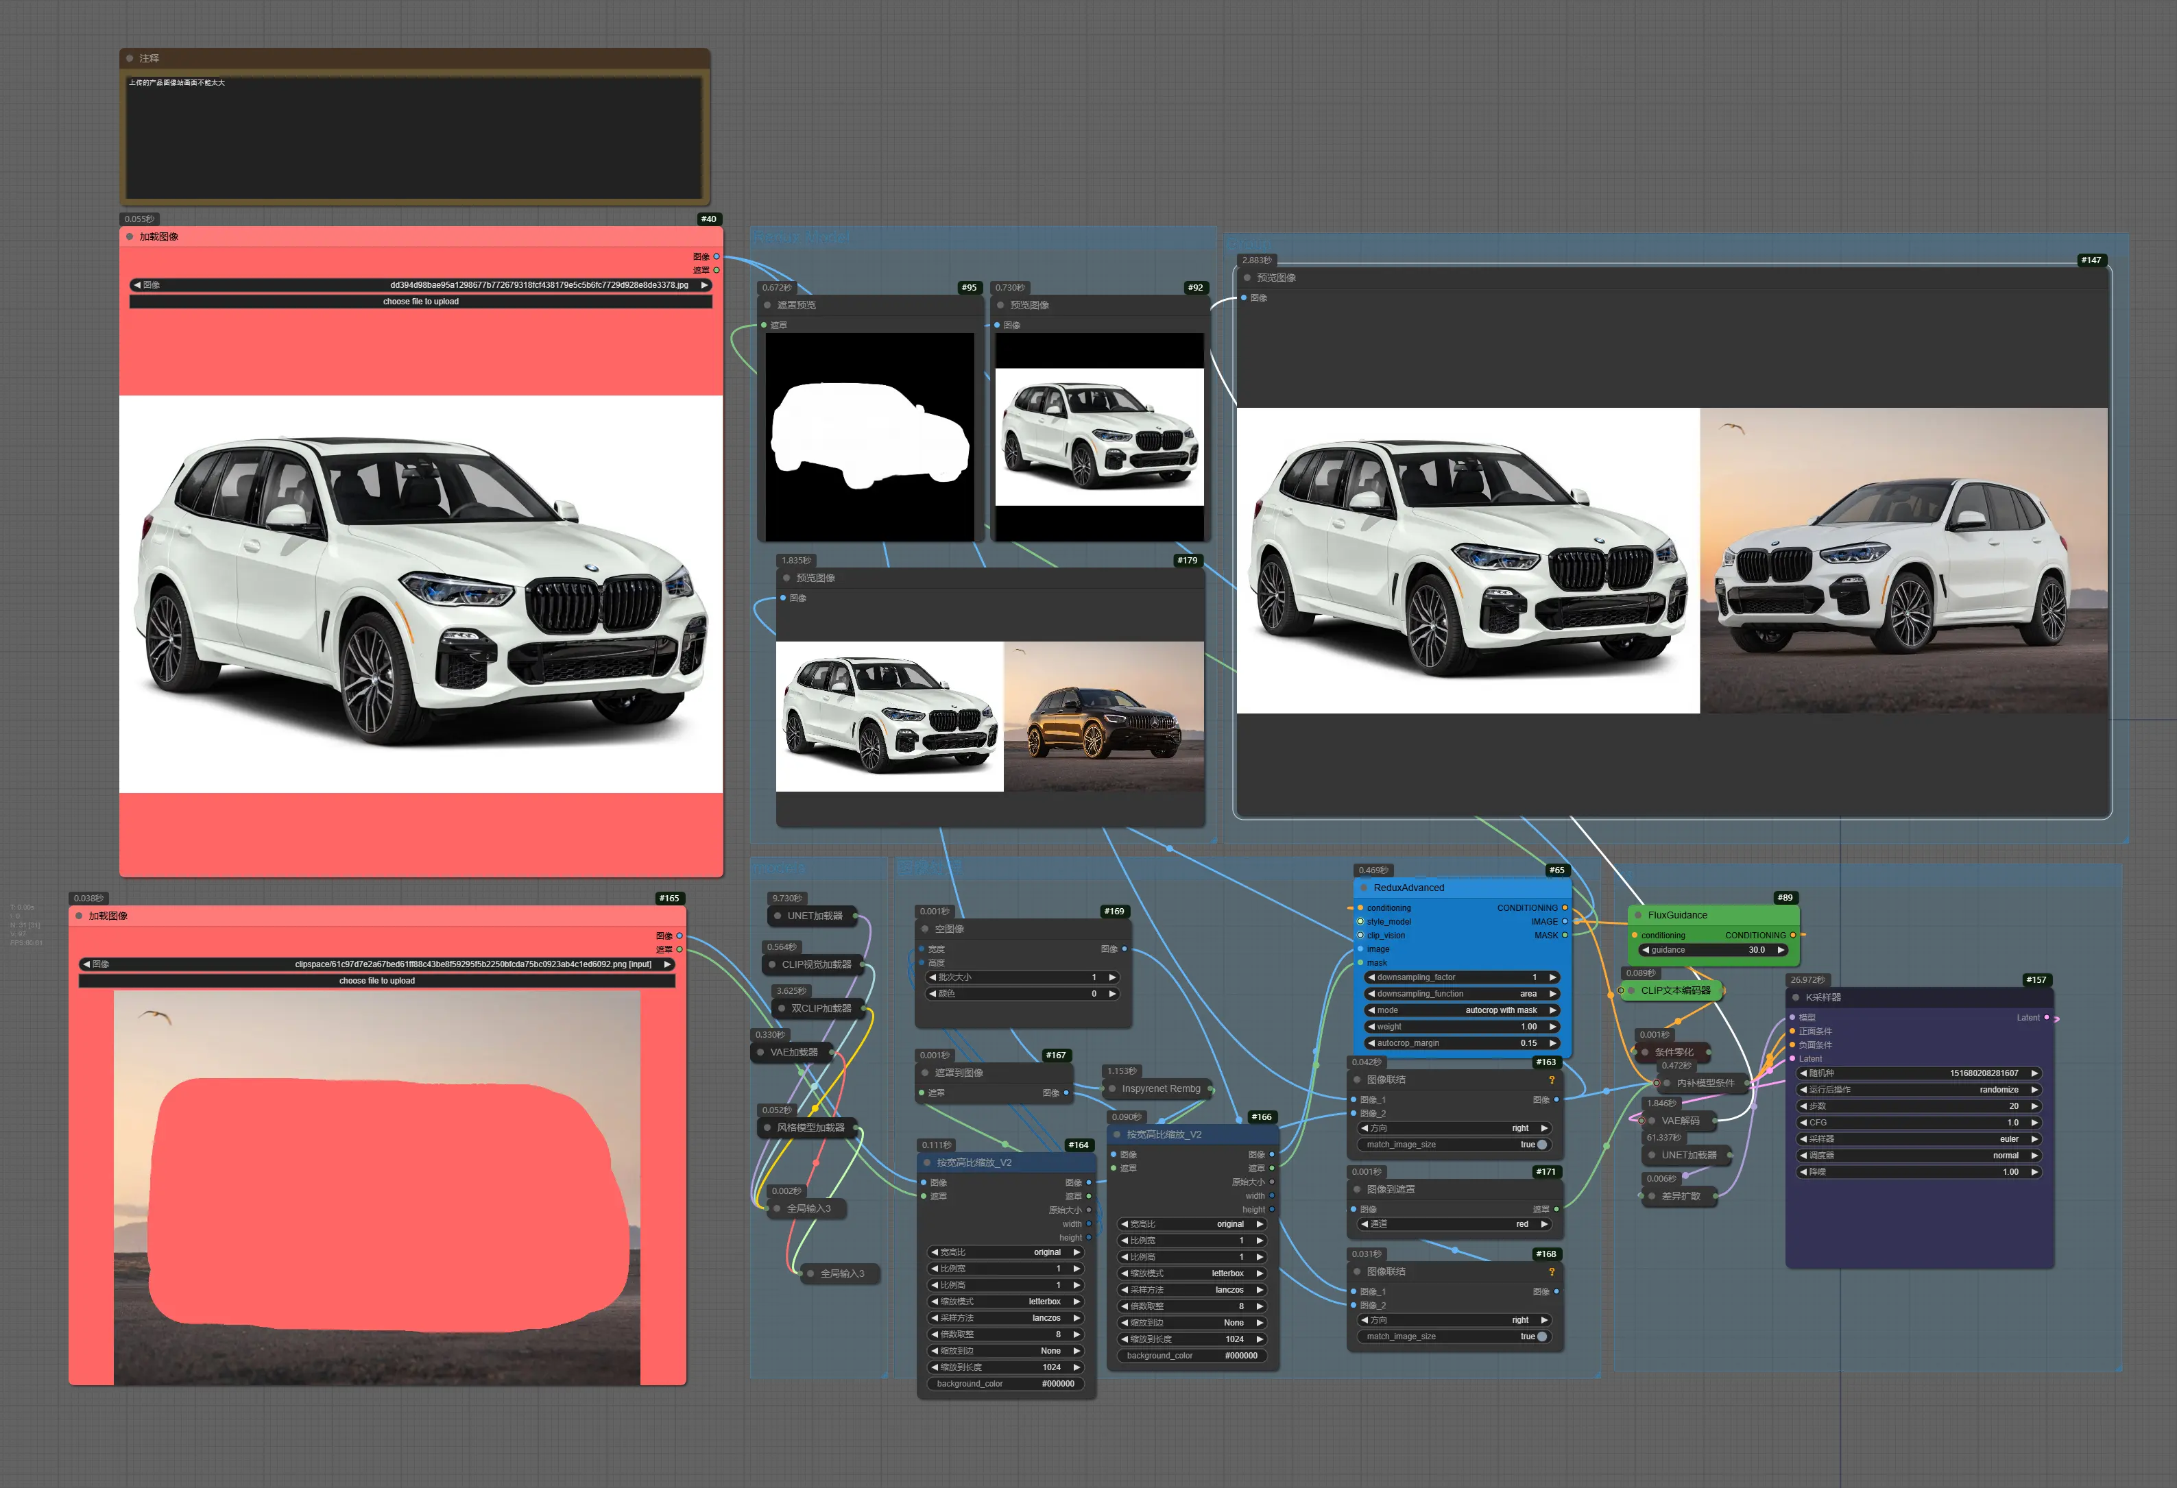Open the 调度器 dropdown set to normal
2177x1488 pixels.
[x=1919, y=1156]
